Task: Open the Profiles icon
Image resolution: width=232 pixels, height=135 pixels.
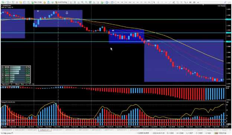Action: tap(8, 2)
